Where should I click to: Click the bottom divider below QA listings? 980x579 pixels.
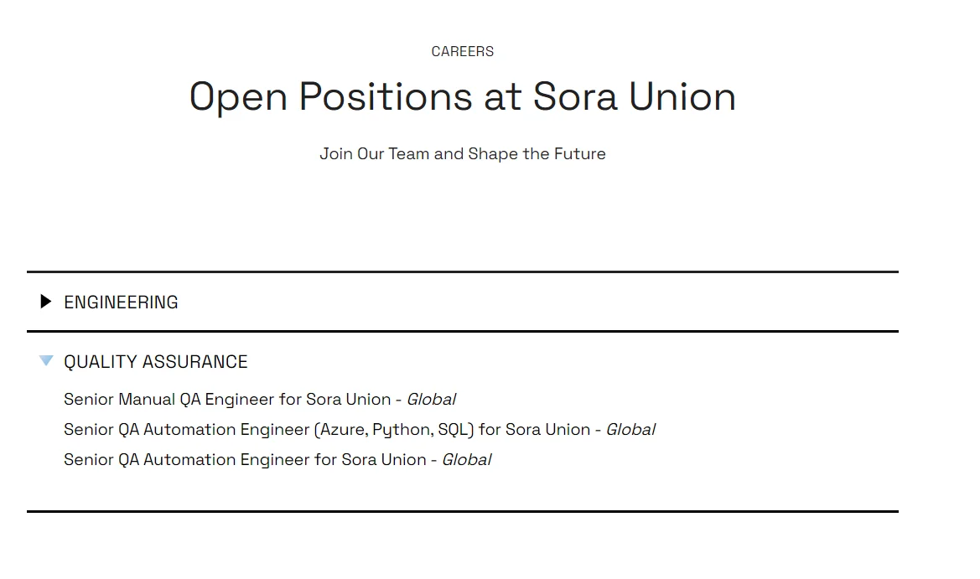(x=463, y=511)
